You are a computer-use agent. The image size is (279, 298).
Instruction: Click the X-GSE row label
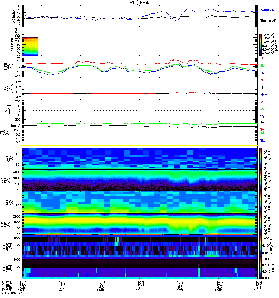tap(7, 282)
